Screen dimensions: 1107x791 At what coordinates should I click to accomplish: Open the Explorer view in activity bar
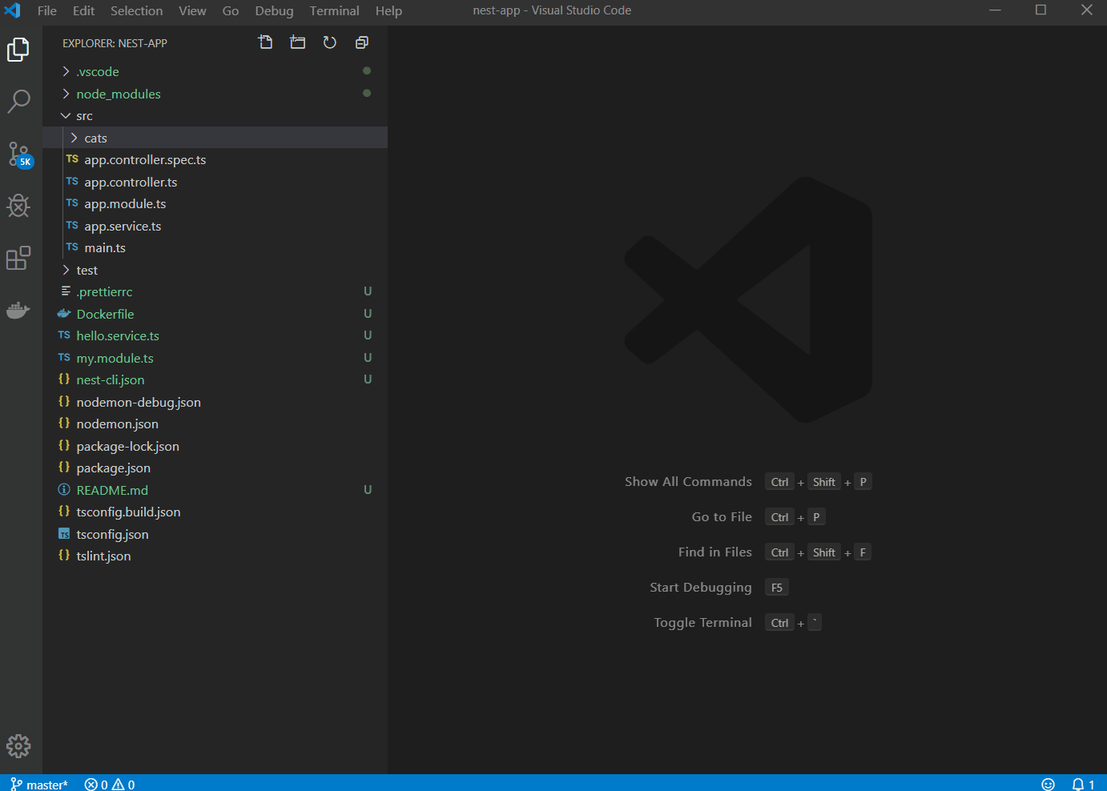pyautogui.click(x=18, y=50)
